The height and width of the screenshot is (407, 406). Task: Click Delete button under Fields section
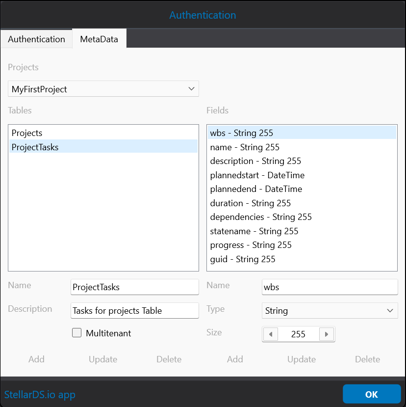pyautogui.click(x=367, y=359)
